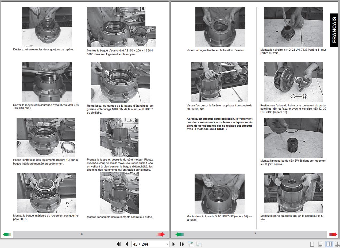Open the page number dropdown arrow

(x=167, y=244)
